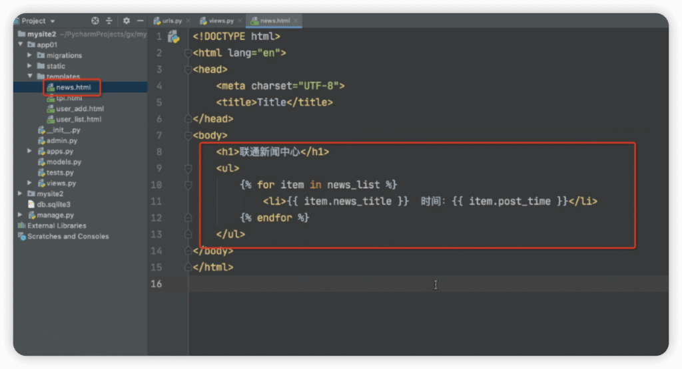Select models.py in the project tree

(63, 162)
